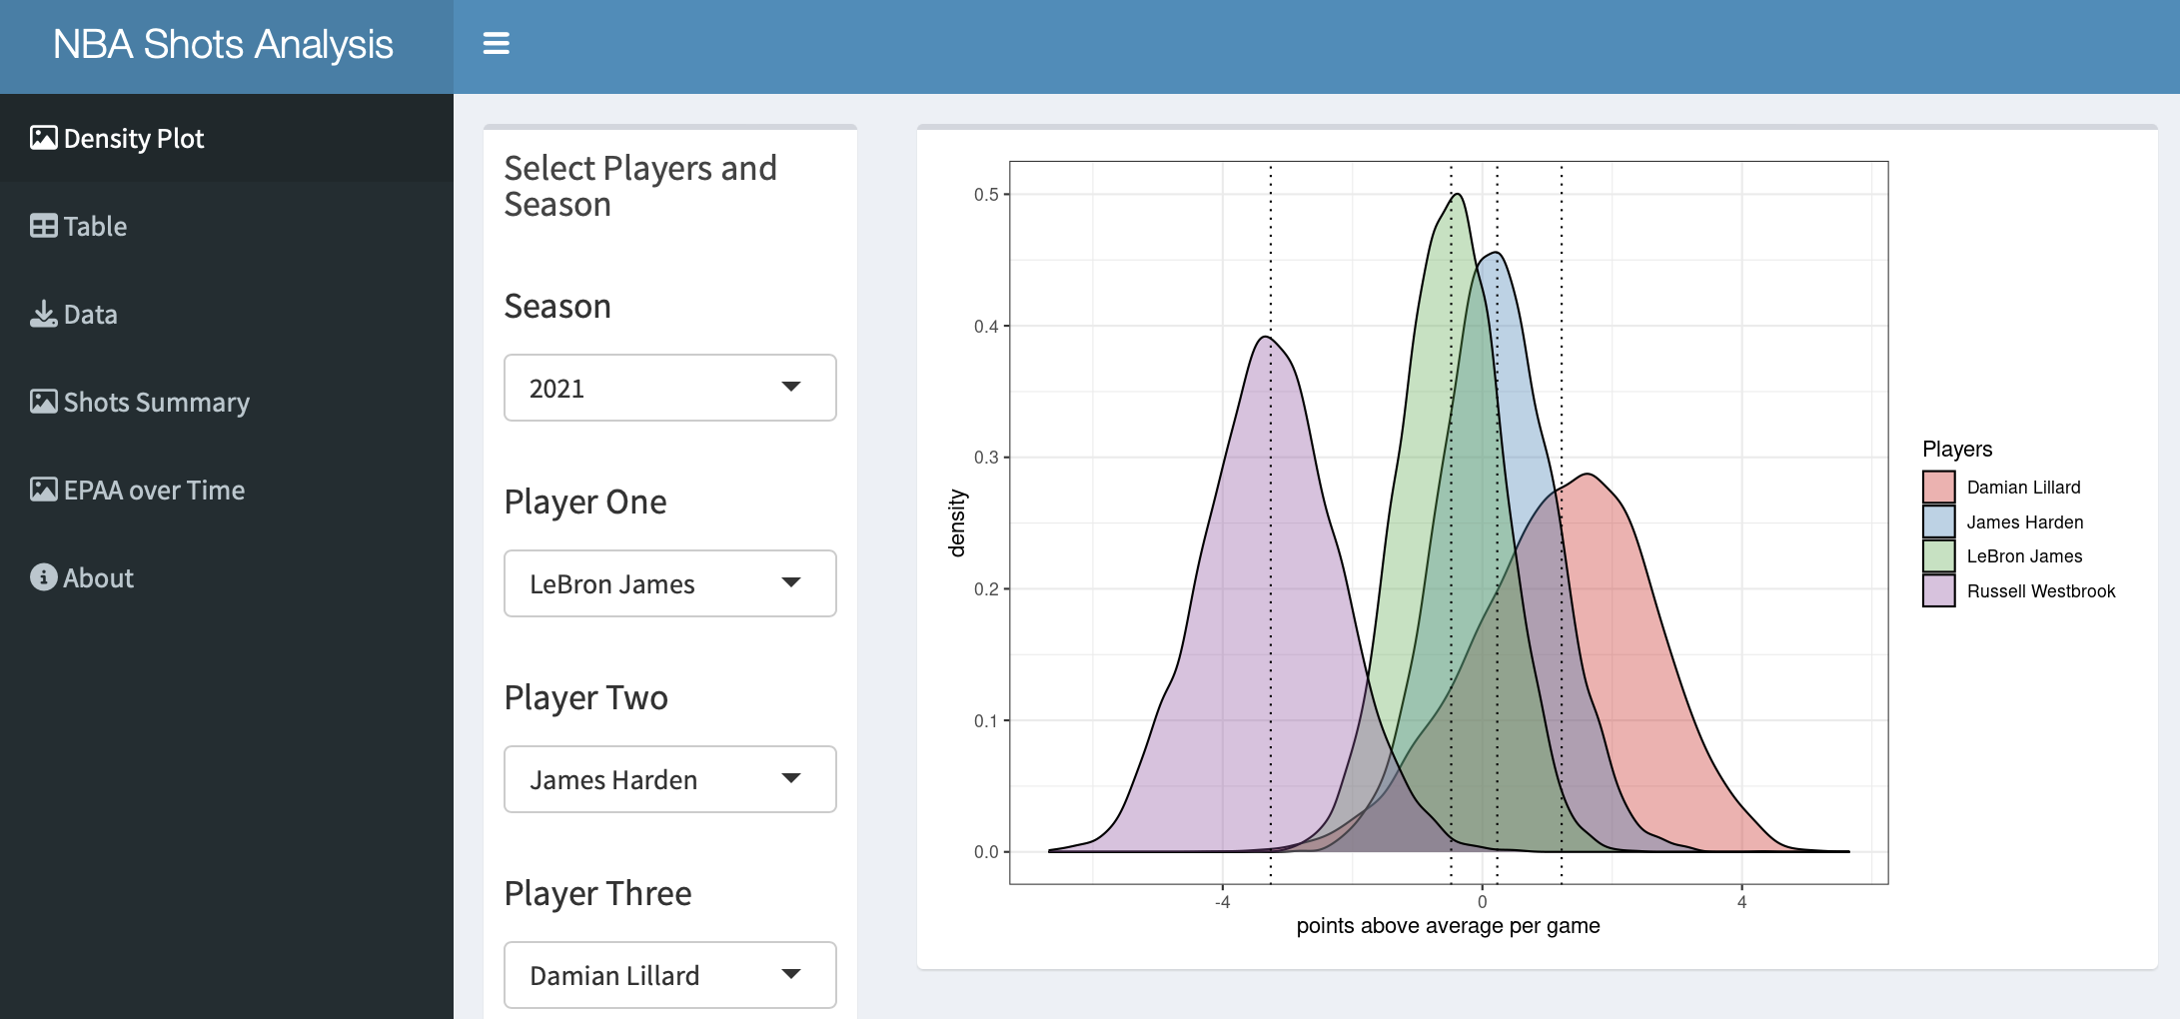Click the NBA Shots Analysis title link
The width and height of the screenshot is (2180, 1019).
pyautogui.click(x=223, y=45)
